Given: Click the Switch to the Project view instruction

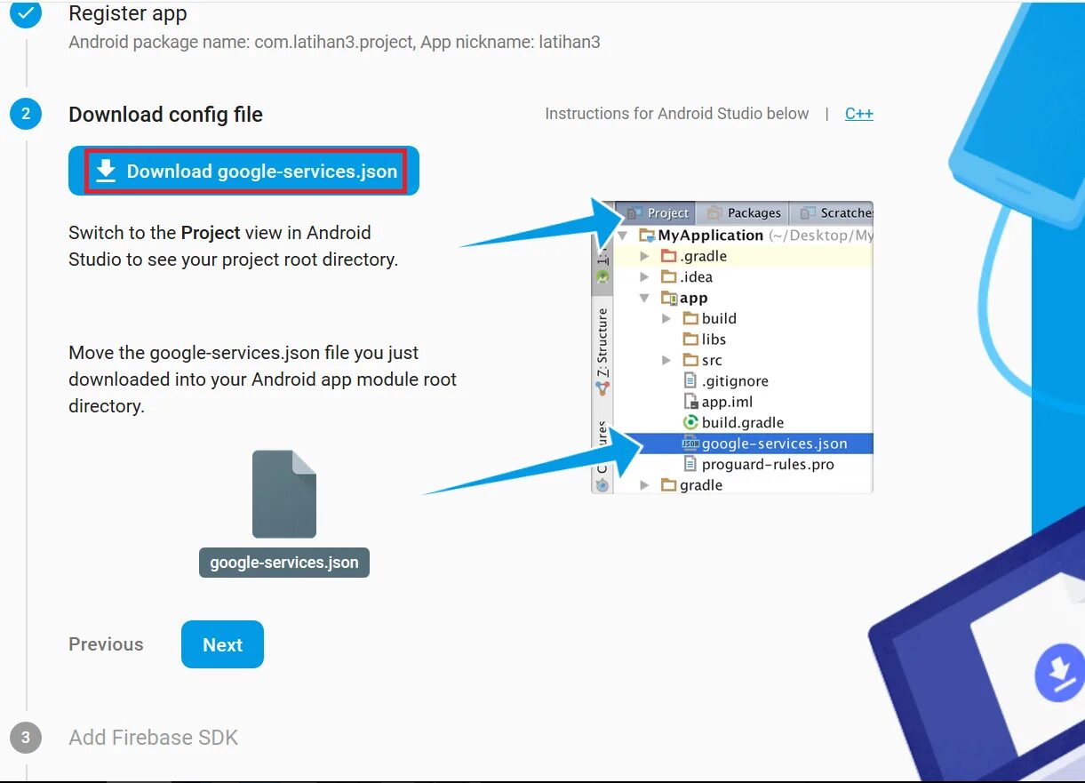Looking at the screenshot, I should point(233,246).
